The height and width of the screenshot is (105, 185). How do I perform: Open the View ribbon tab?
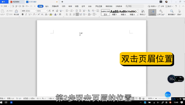(77, 6)
